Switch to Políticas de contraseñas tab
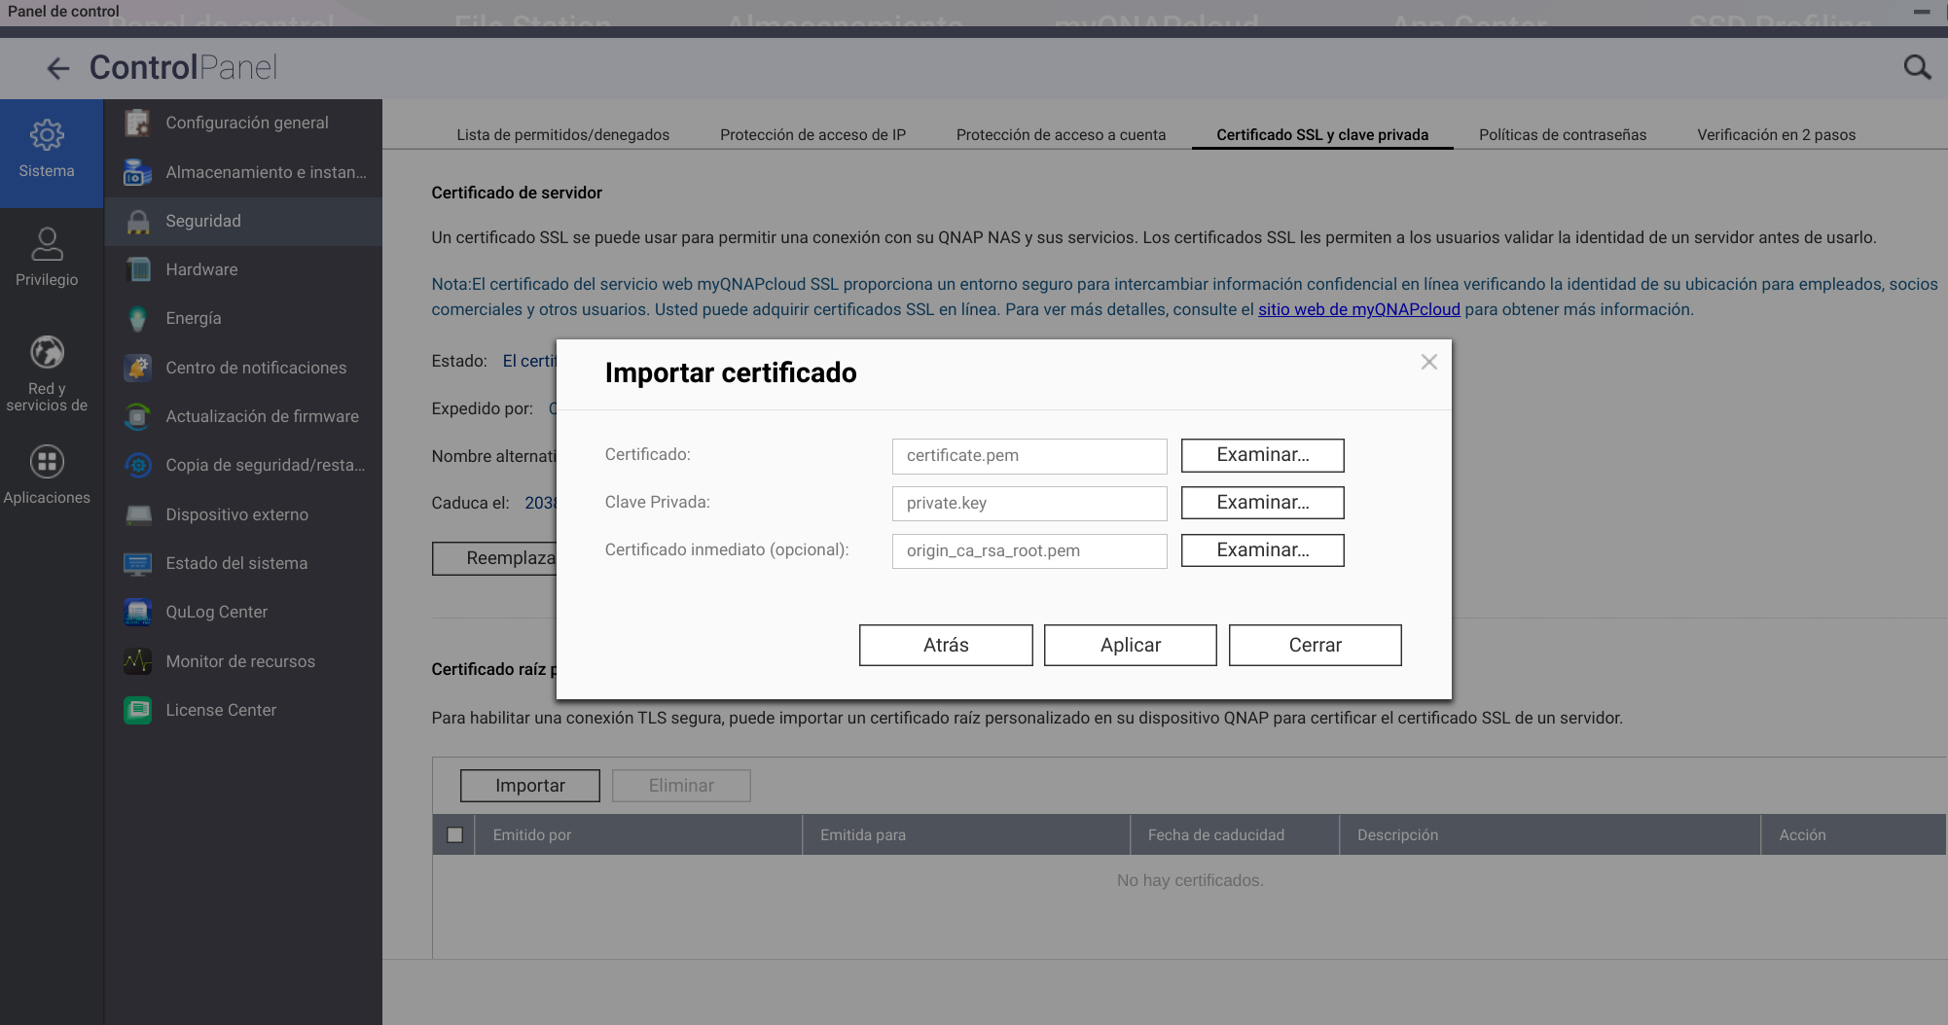 1562,135
